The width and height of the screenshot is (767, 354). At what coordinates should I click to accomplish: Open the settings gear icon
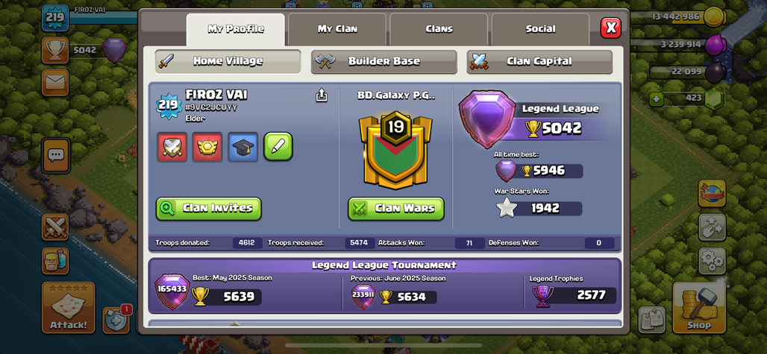click(x=712, y=261)
